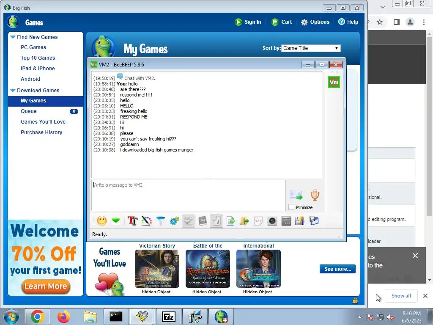The height and width of the screenshot is (325, 433).
Task: Click the gold padlock icon in Big Fish
Action: point(355,300)
